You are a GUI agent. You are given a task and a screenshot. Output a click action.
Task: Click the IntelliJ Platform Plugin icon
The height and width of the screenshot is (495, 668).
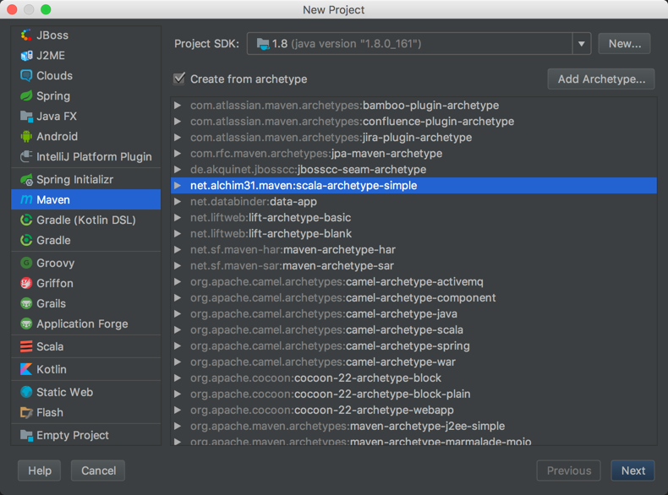point(26,156)
